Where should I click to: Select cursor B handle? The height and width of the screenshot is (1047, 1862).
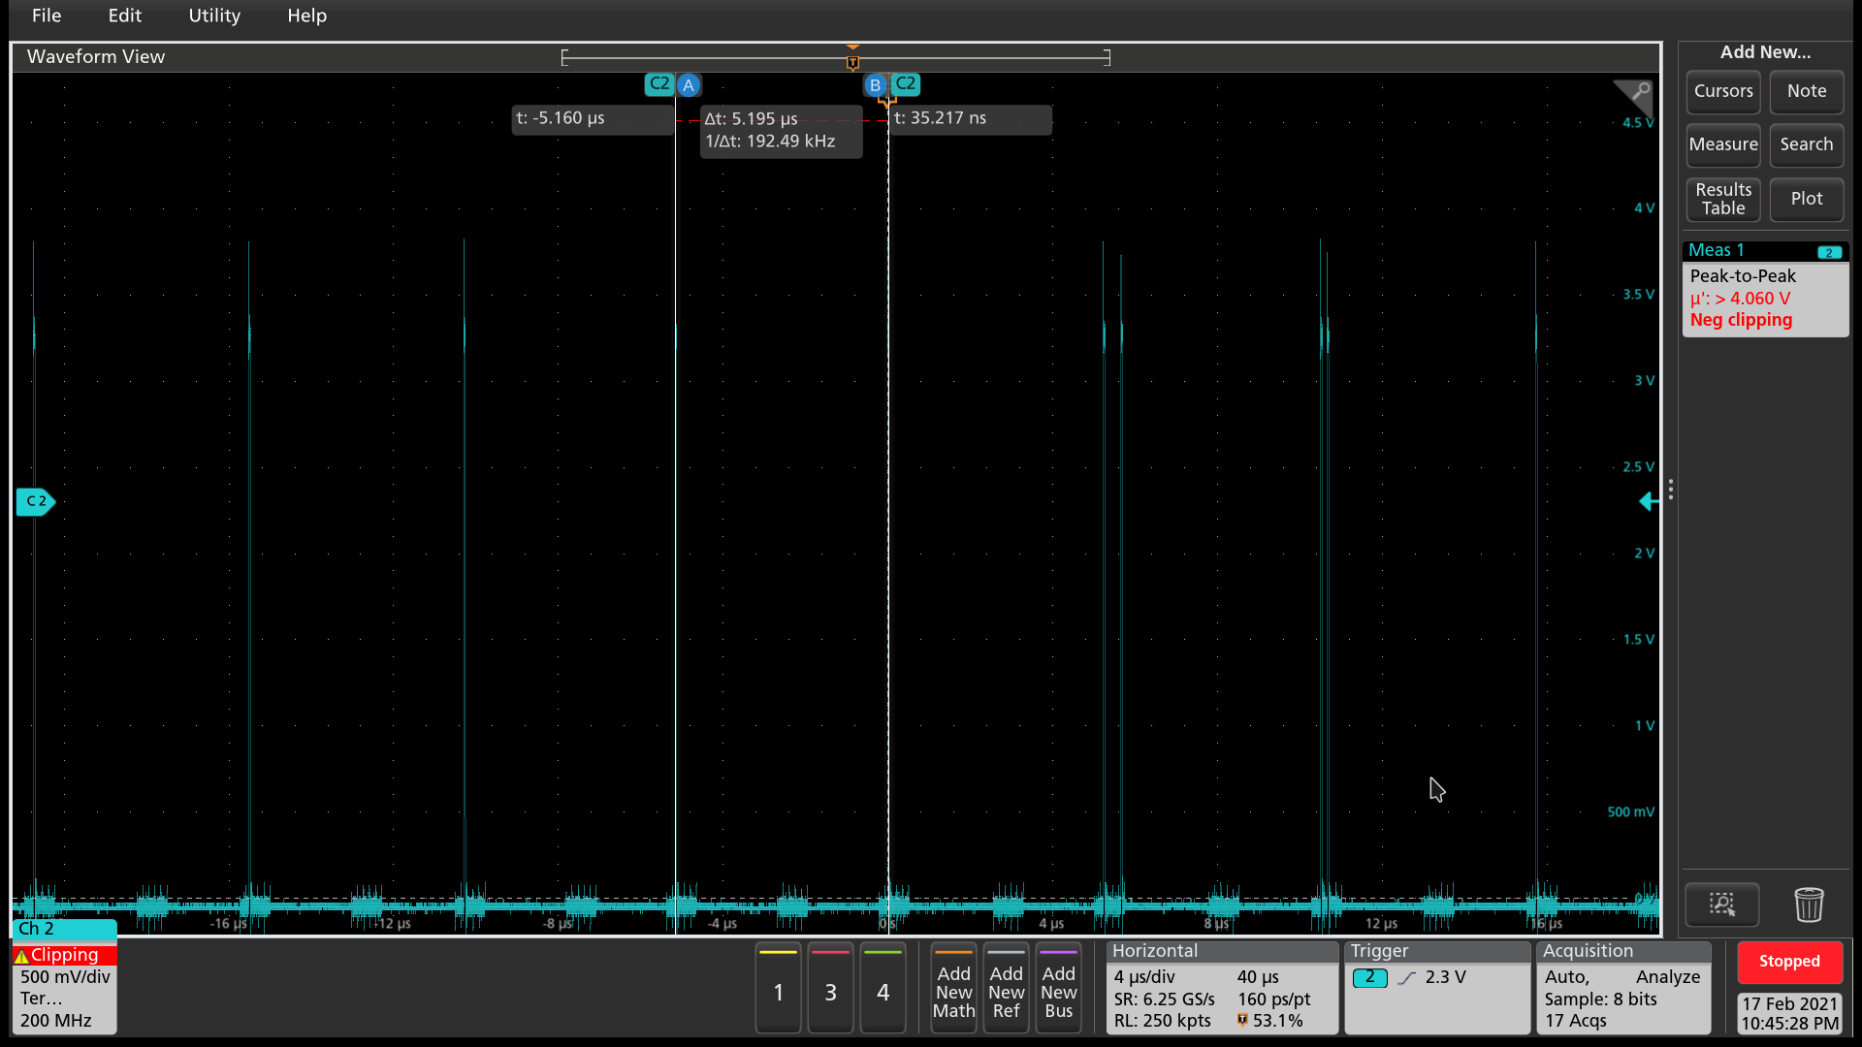click(876, 85)
